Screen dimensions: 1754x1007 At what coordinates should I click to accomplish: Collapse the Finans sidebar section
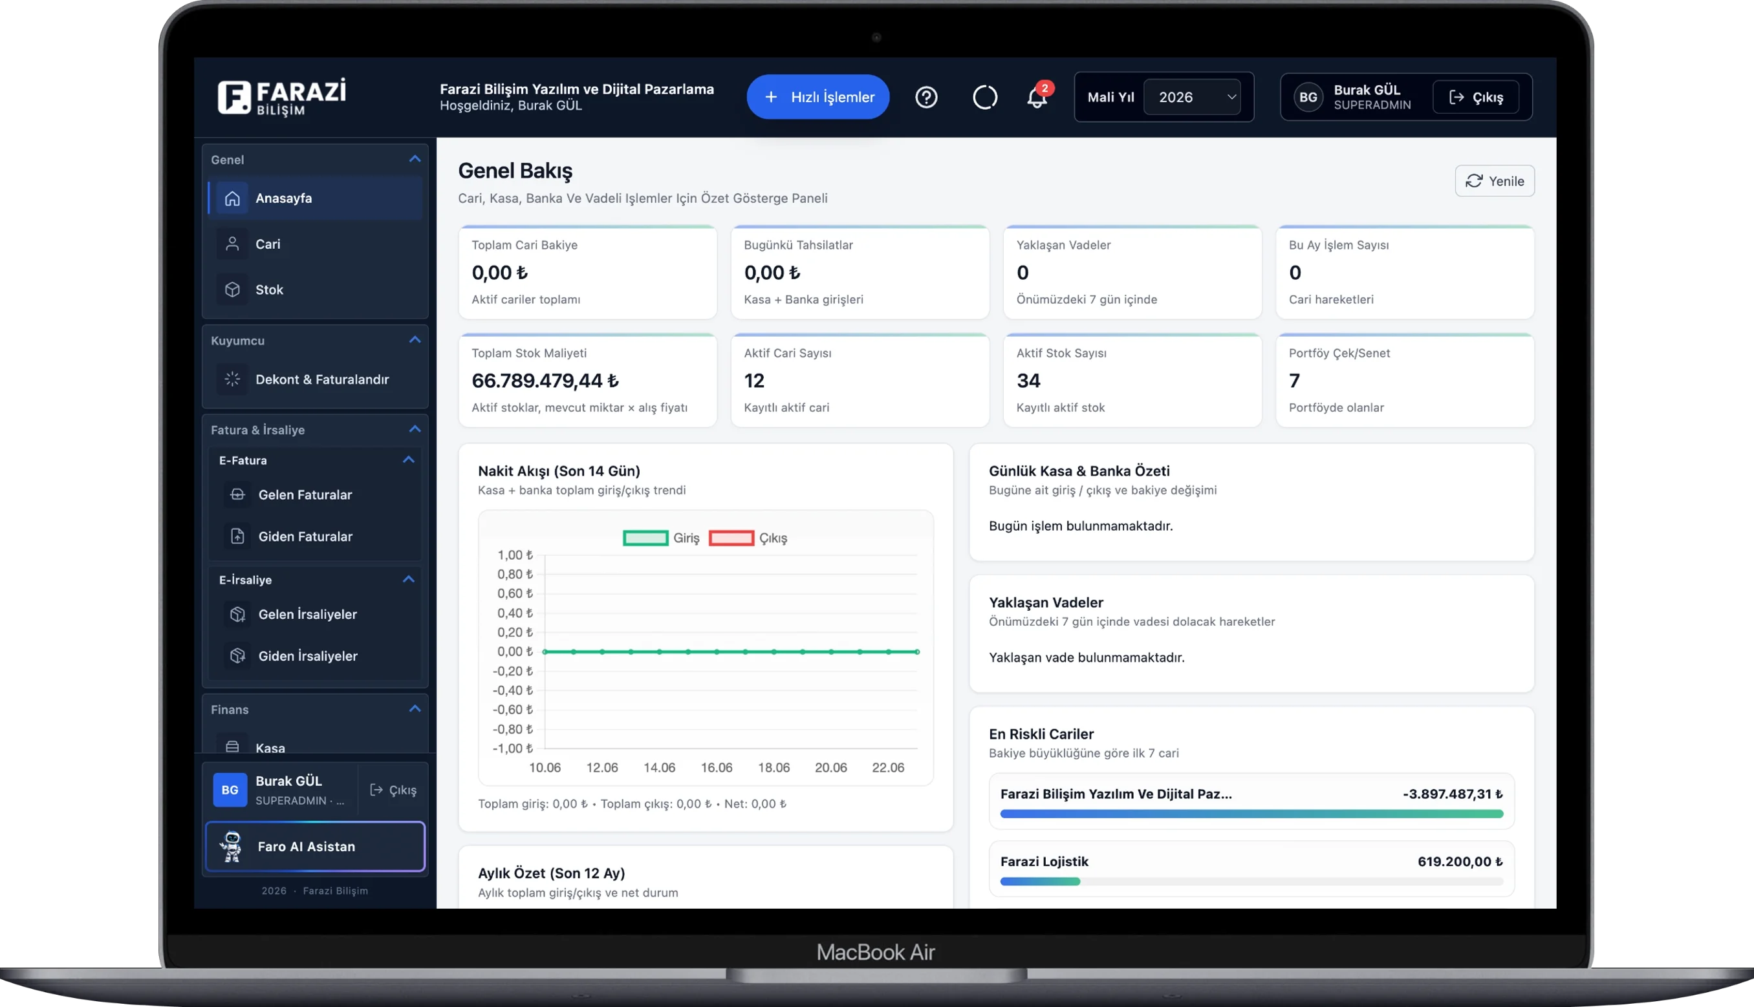point(415,709)
